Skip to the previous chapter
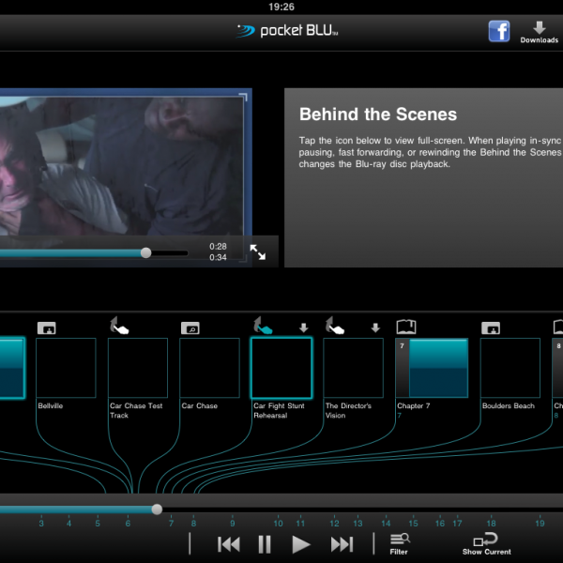This screenshot has width=563, height=563. 228,544
